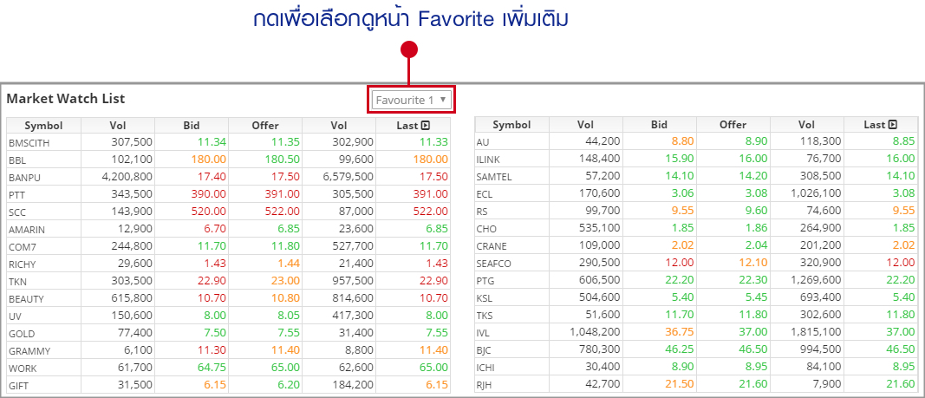Click the Offer column header in left table
The height and width of the screenshot is (398, 925).
pos(265,125)
